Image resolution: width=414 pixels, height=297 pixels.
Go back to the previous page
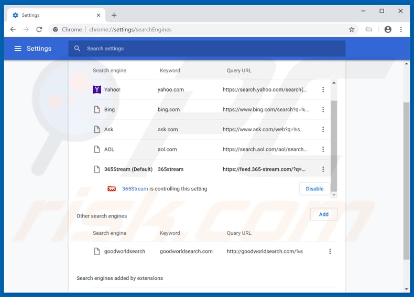click(13, 29)
